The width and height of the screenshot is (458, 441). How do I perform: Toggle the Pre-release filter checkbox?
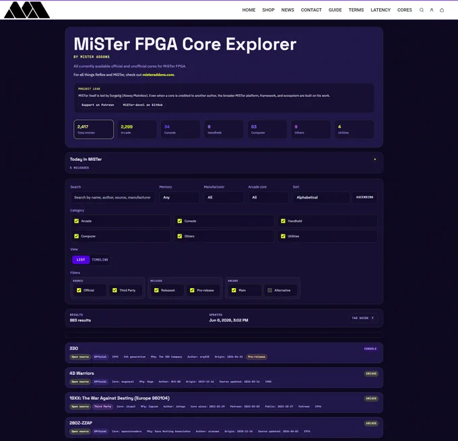click(x=192, y=290)
